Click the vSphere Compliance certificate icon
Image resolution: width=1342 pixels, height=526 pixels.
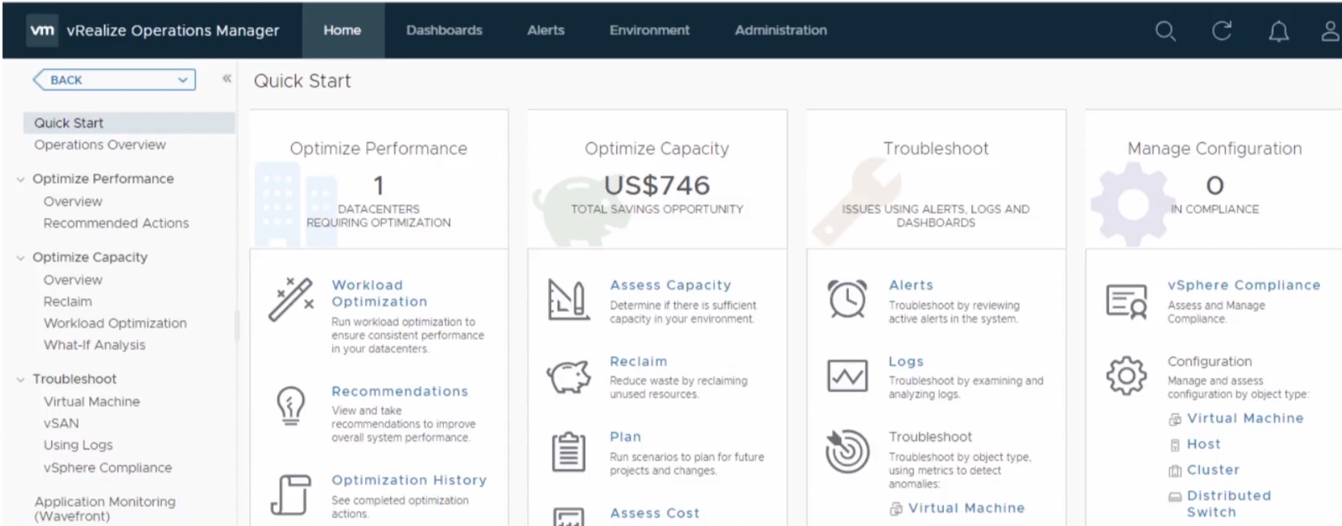[x=1127, y=301]
